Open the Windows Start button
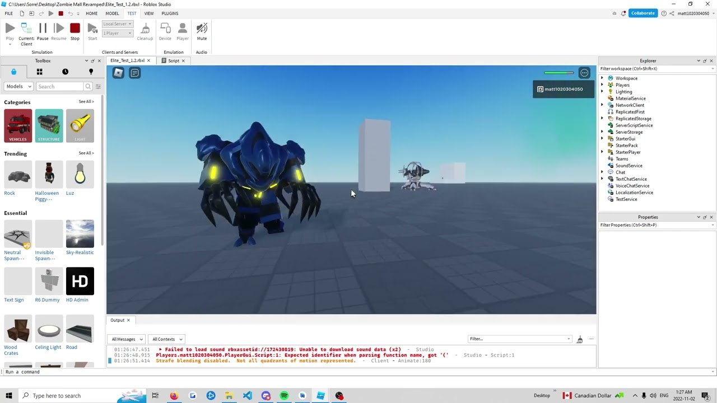 point(9,396)
